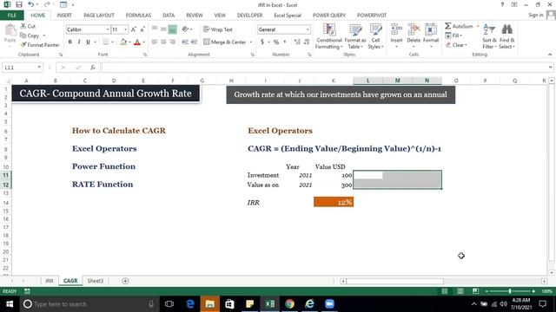Toggle left text alignment
Screen dimensions: 556x312
click(x=155, y=42)
